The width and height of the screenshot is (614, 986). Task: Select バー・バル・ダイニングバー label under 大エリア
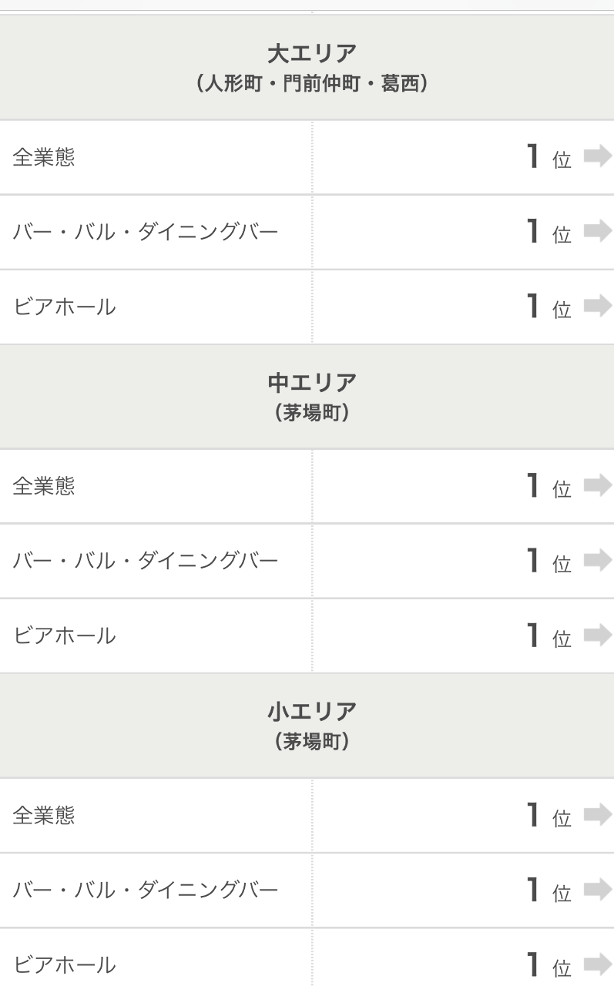(146, 232)
